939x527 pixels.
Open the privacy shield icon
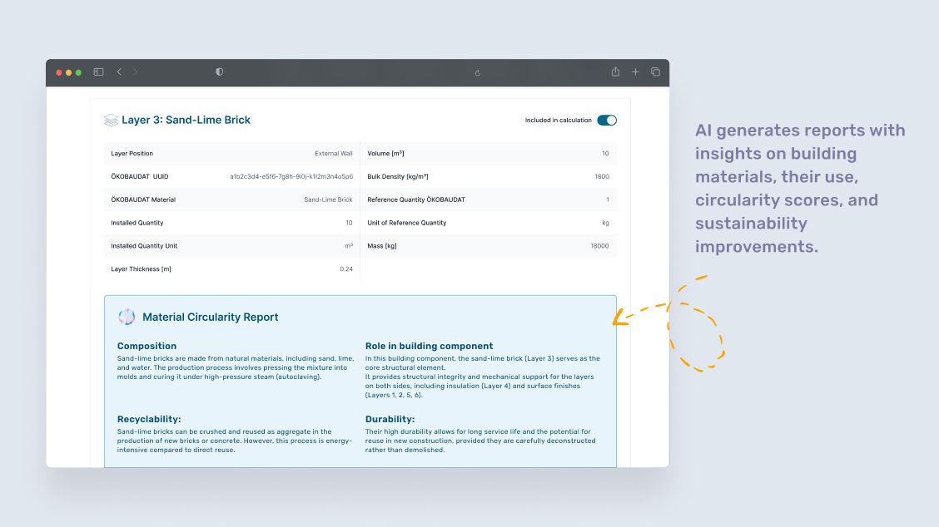pos(220,71)
